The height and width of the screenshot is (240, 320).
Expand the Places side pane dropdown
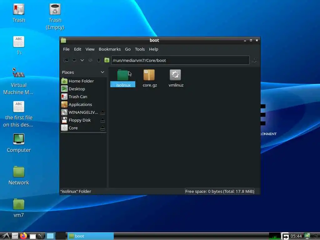(x=102, y=72)
